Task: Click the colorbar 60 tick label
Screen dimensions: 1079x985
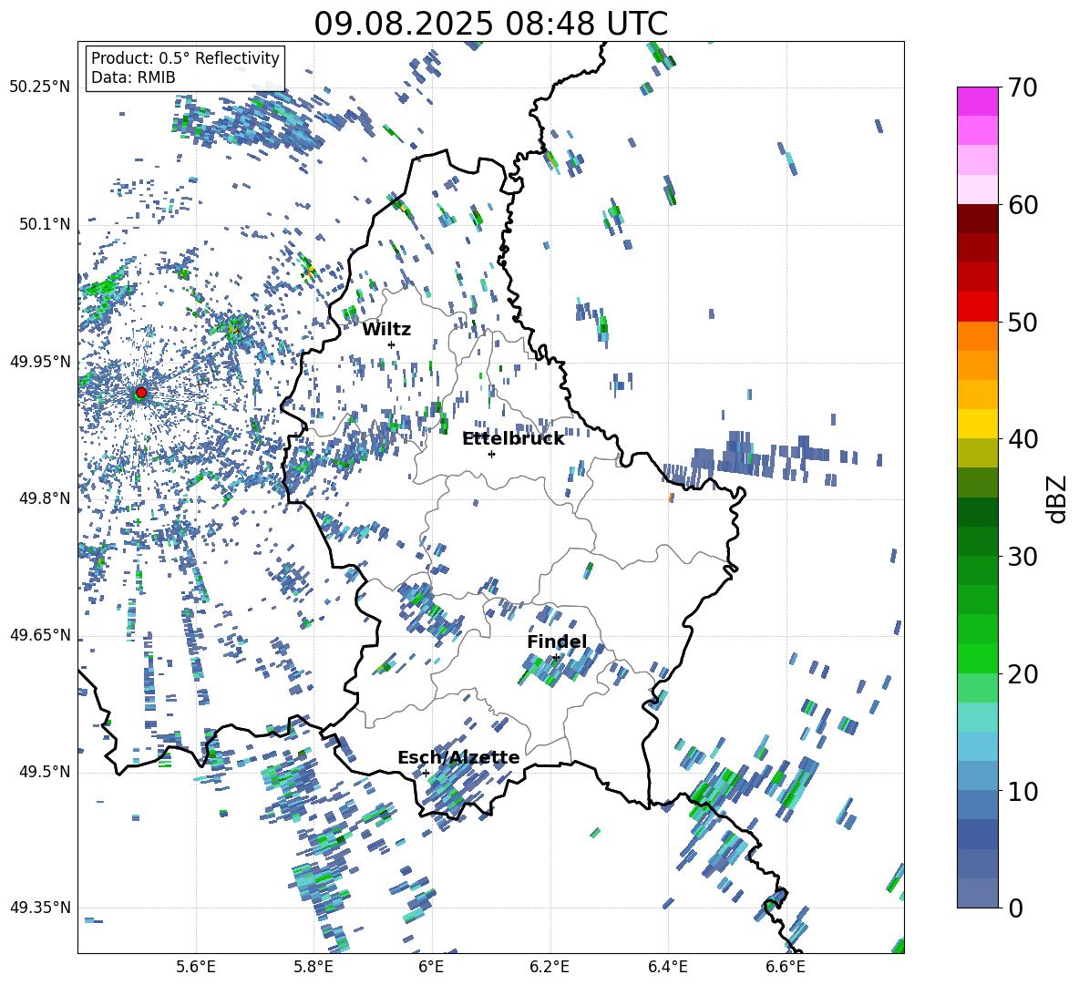Action: coord(1022,205)
